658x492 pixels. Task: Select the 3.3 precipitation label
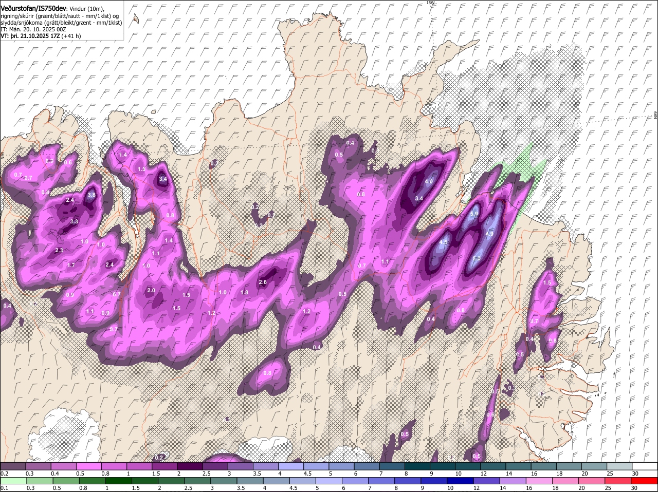pyautogui.click(x=74, y=221)
